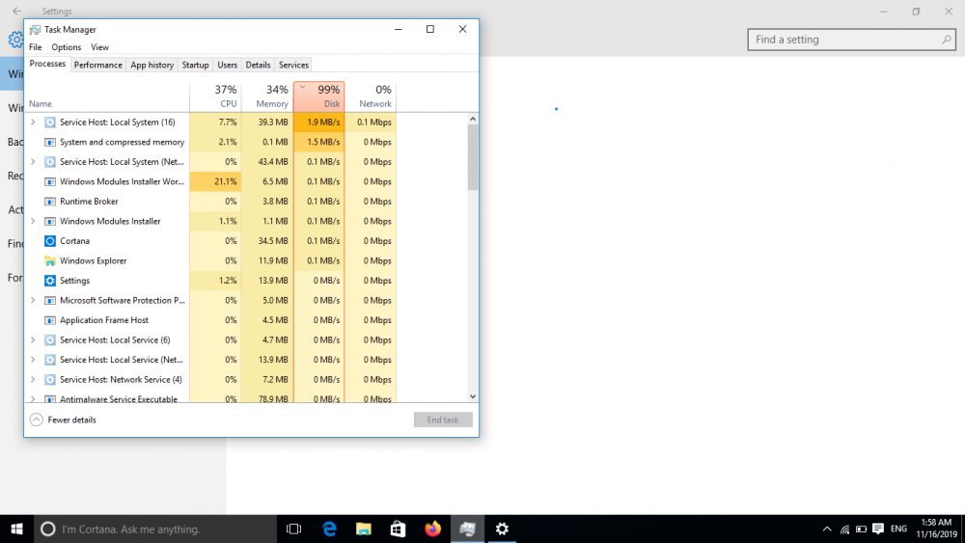
Task: Click the Settings process gear icon in list
Action: [50, 281]
